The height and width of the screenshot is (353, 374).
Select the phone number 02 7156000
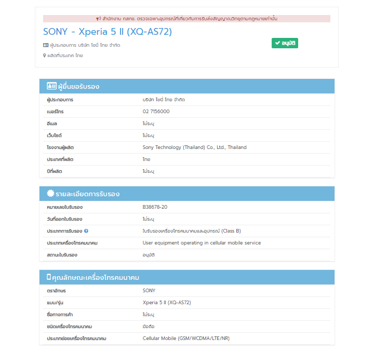coord(156,112)
